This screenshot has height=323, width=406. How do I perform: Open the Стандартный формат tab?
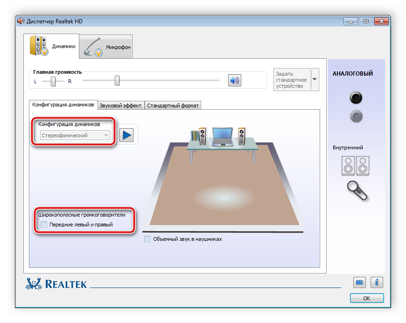click(x=173, y=105)
